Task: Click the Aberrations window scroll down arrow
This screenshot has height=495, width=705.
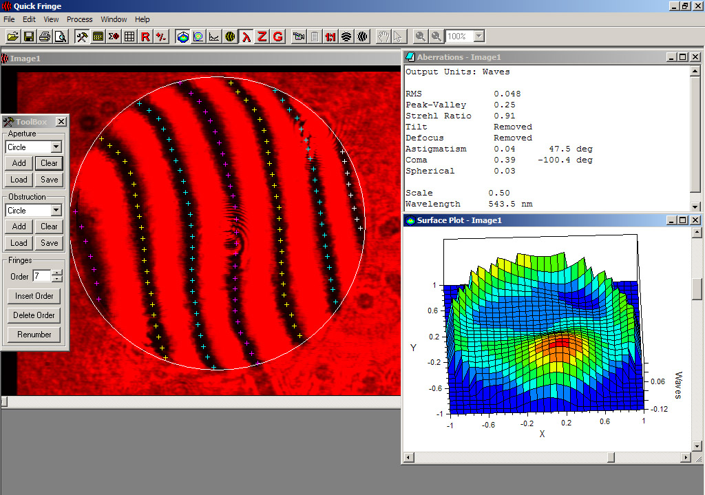Action: click(695, 207)
